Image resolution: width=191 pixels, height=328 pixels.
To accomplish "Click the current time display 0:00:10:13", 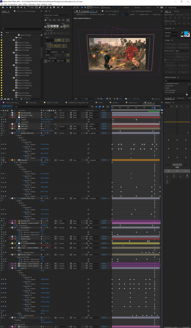I will pos(7,106).
